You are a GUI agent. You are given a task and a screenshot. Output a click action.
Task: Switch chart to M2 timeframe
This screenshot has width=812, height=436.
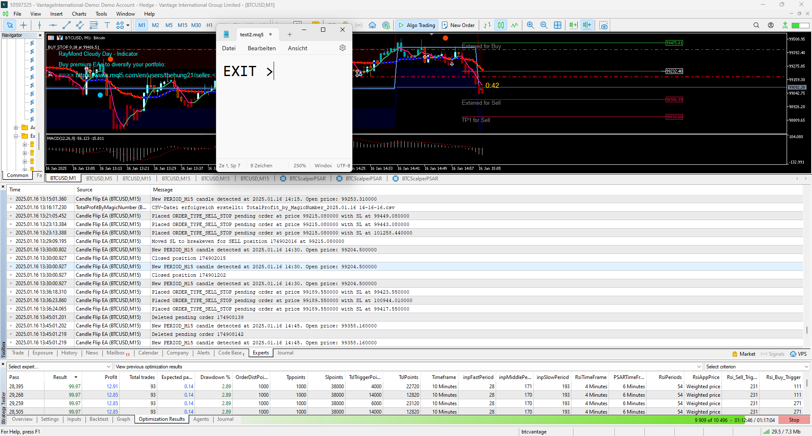pyautogui.click(x=155, y=25)
